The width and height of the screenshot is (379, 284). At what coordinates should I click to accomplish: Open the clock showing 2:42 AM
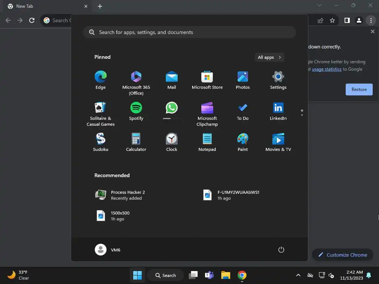[352, 275]
